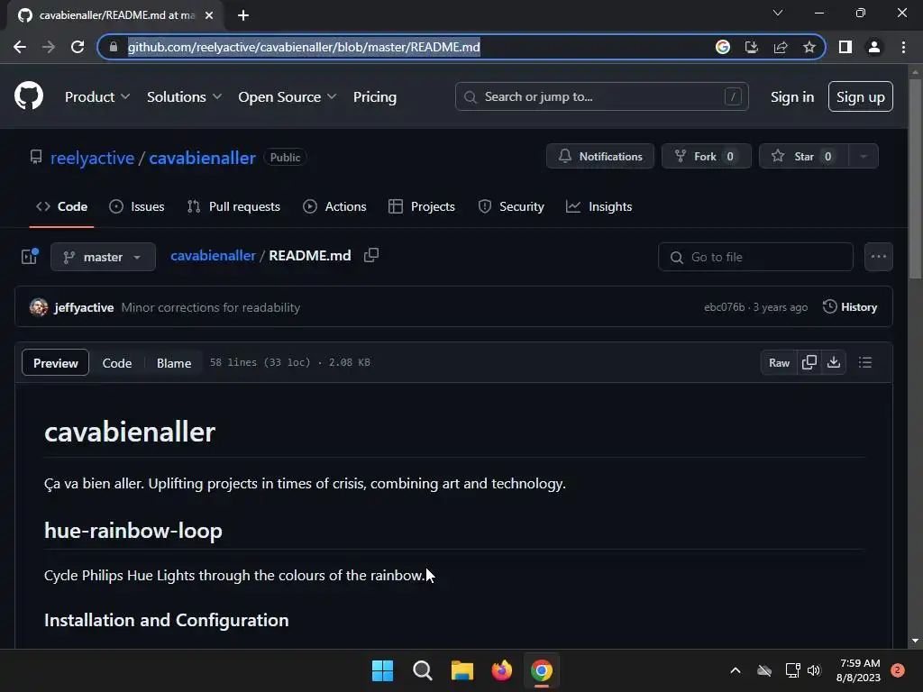
Task: Open the Star list dropdown arrow
Action: tap(864, 157)
